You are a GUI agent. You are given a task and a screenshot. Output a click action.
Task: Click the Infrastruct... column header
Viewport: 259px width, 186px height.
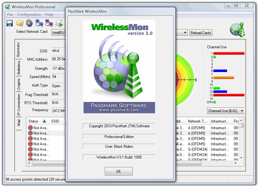coord(220,121)
